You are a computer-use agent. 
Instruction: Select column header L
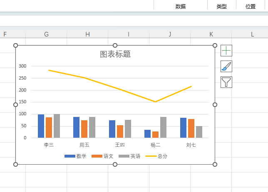(252, 34)
